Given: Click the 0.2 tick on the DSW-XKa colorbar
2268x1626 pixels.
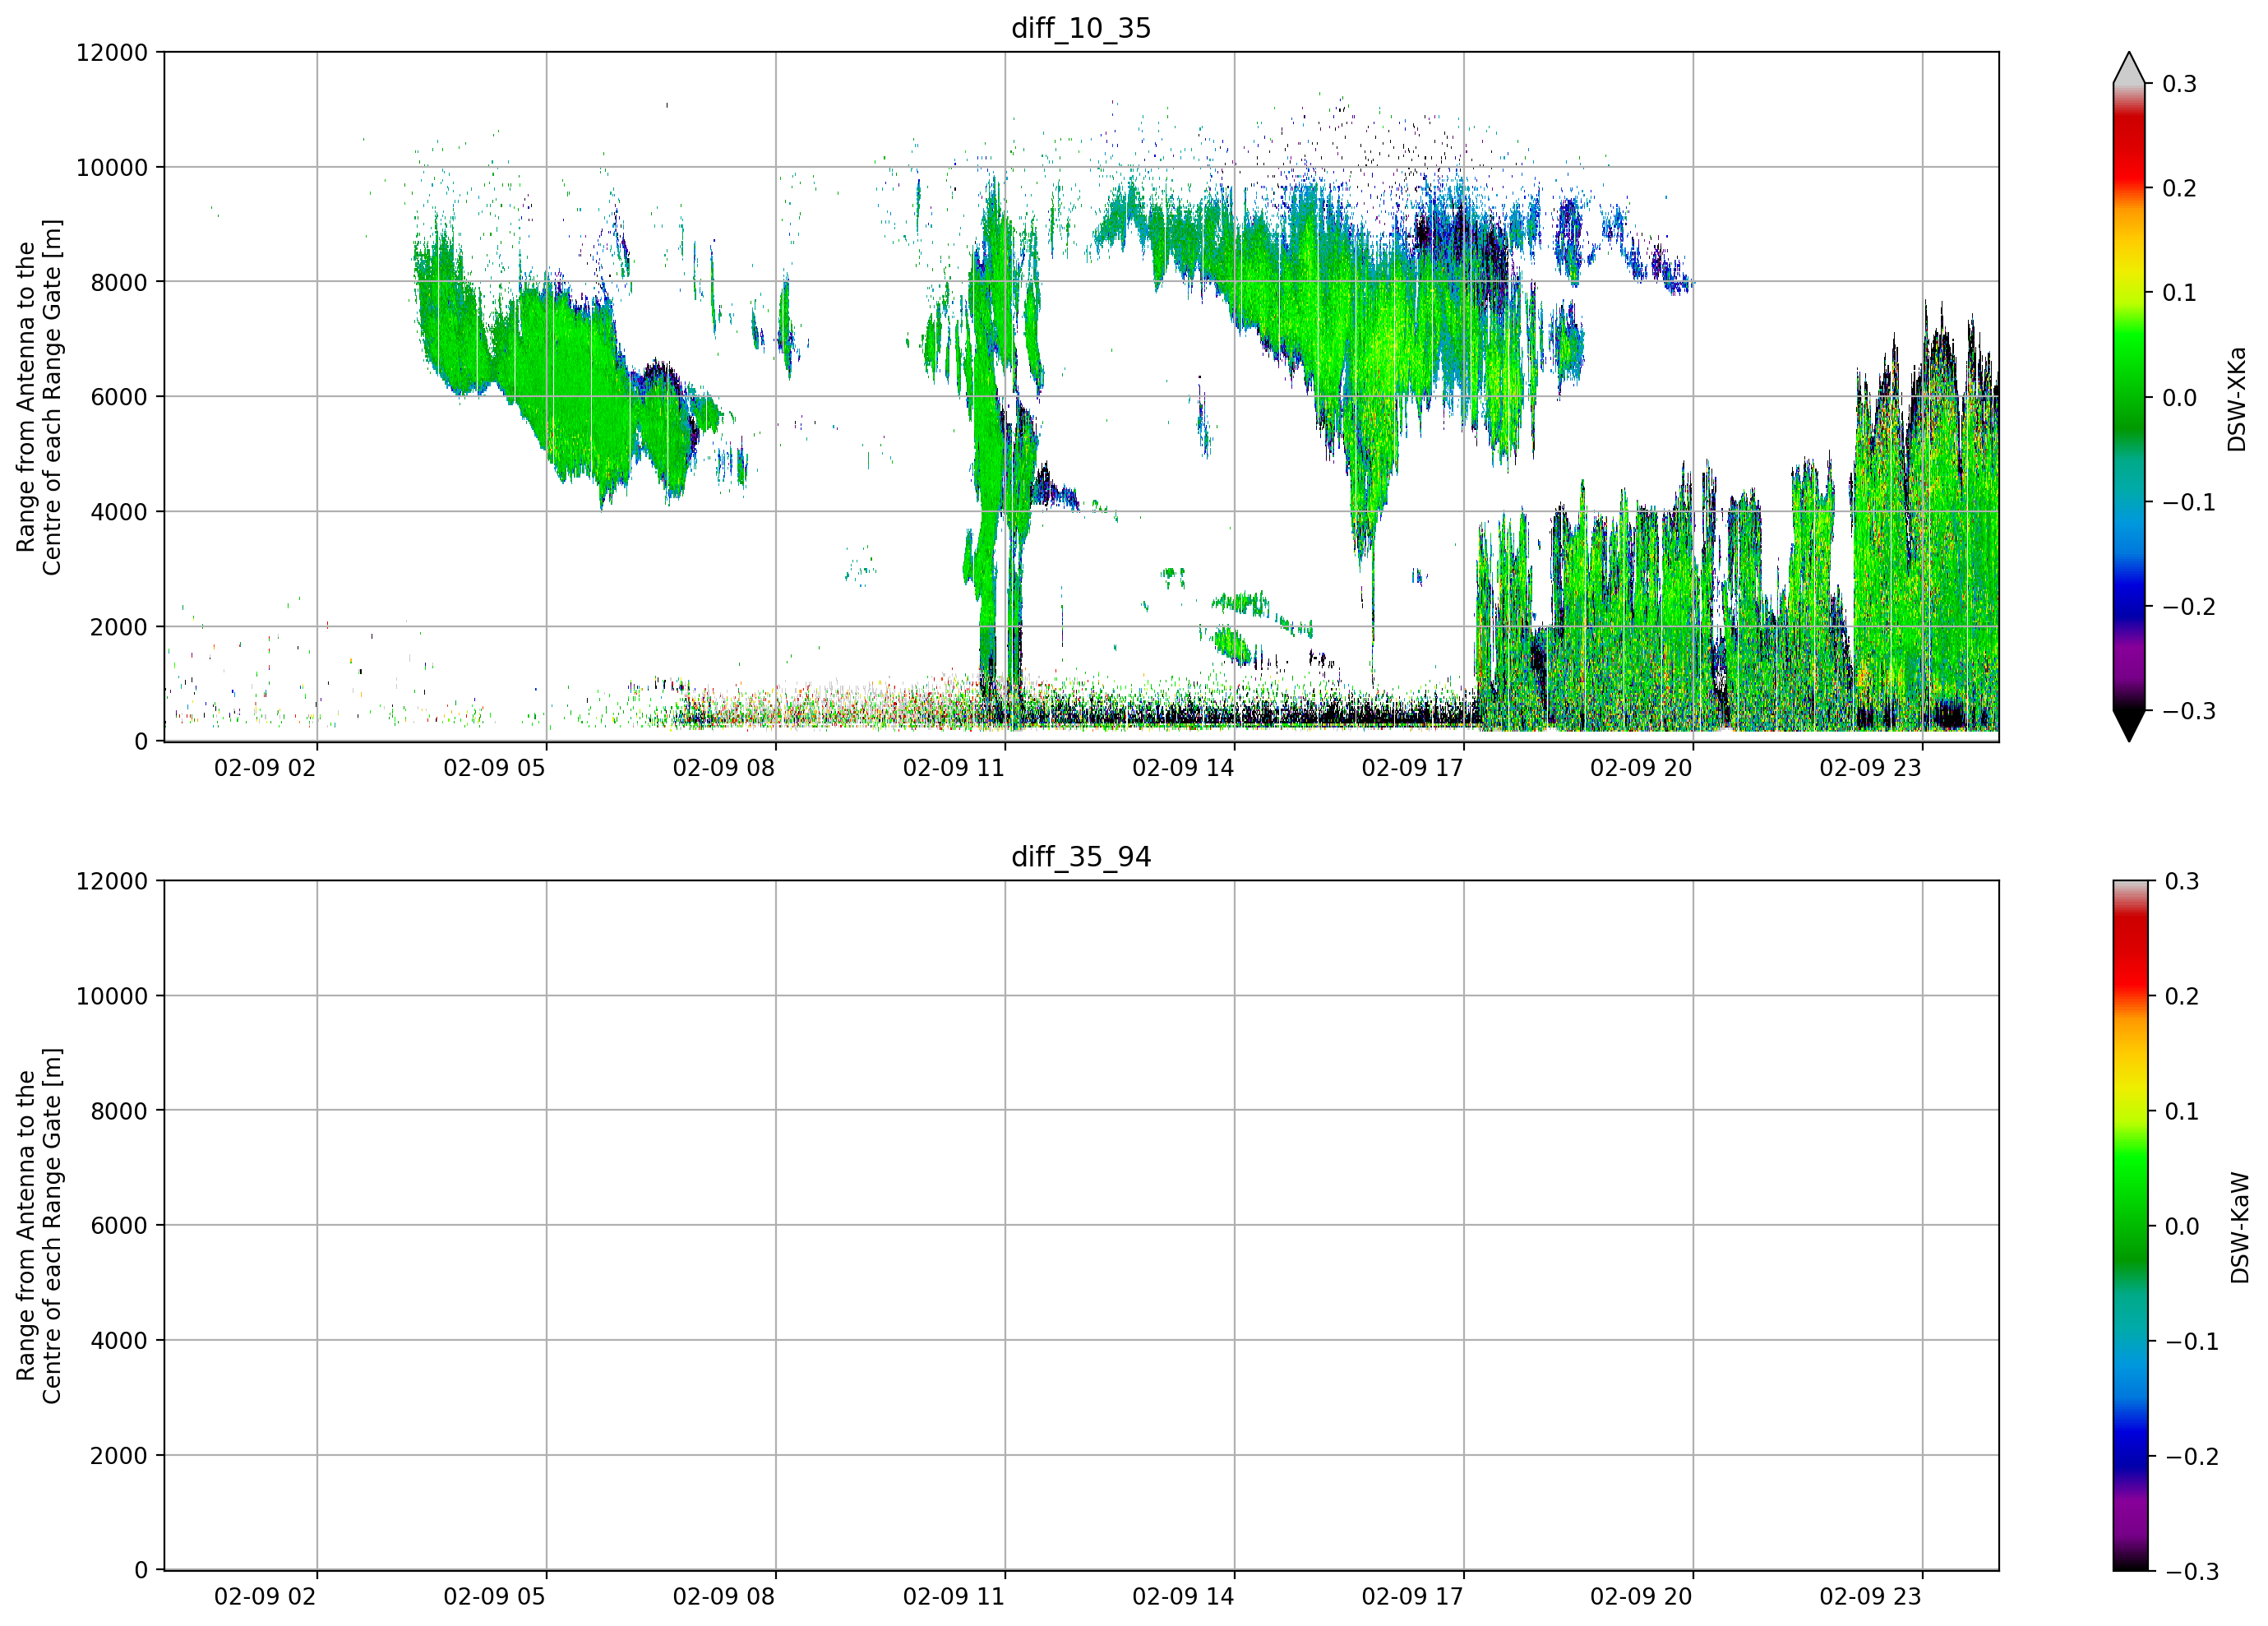Looking at the screenshot, I should (2179, 189).
